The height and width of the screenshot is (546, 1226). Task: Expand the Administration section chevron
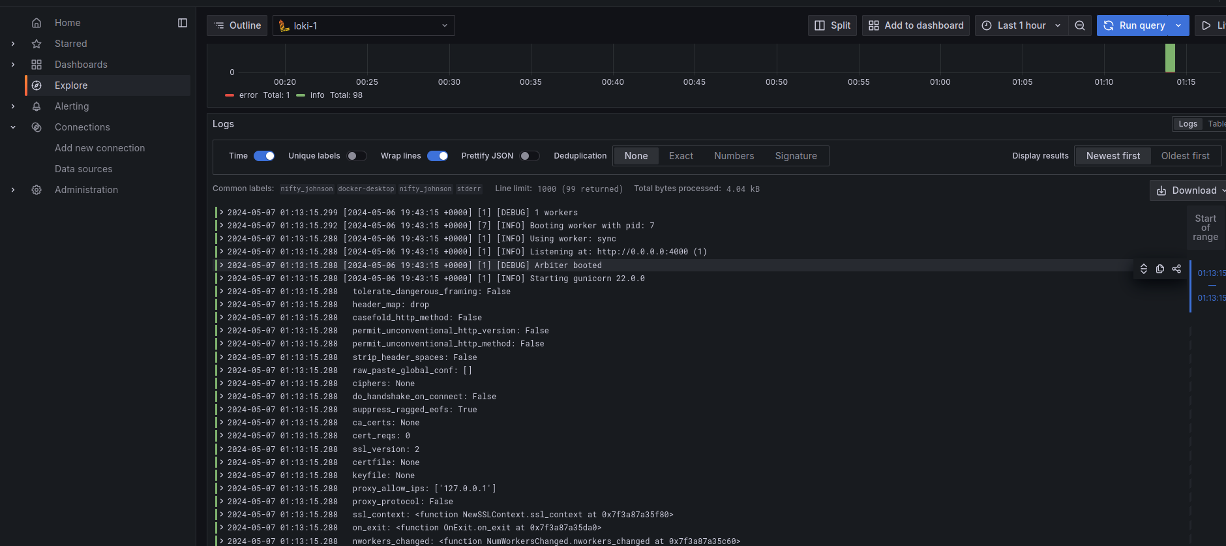(x=13, y=190)
